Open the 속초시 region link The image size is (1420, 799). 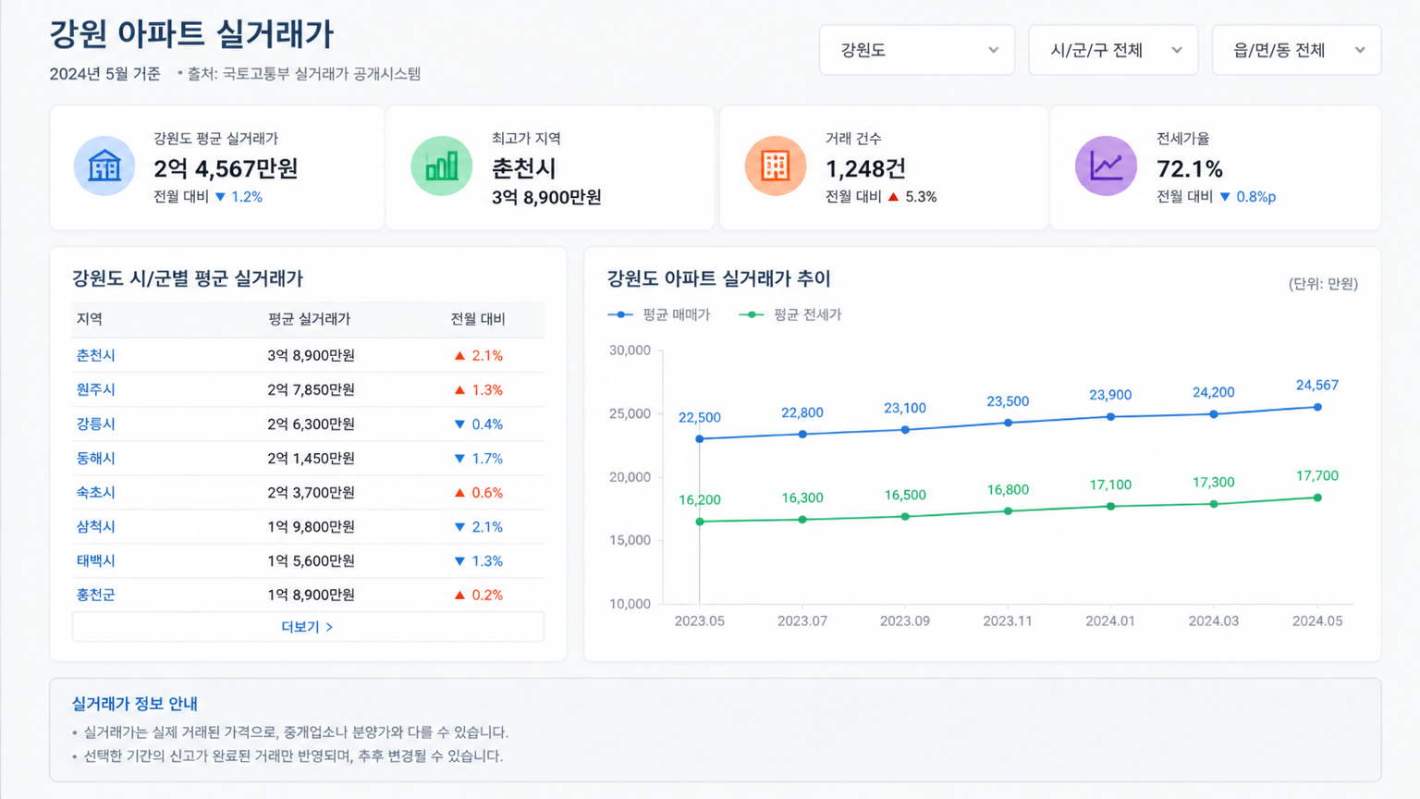click(95, 492)
